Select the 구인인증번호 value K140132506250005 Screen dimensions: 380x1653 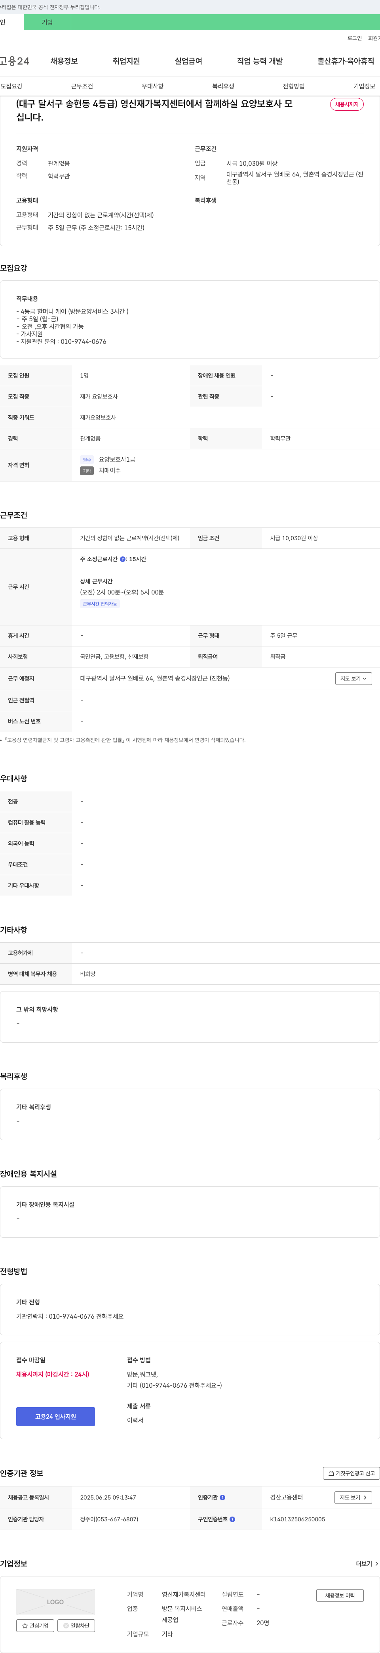(297, 1519)
